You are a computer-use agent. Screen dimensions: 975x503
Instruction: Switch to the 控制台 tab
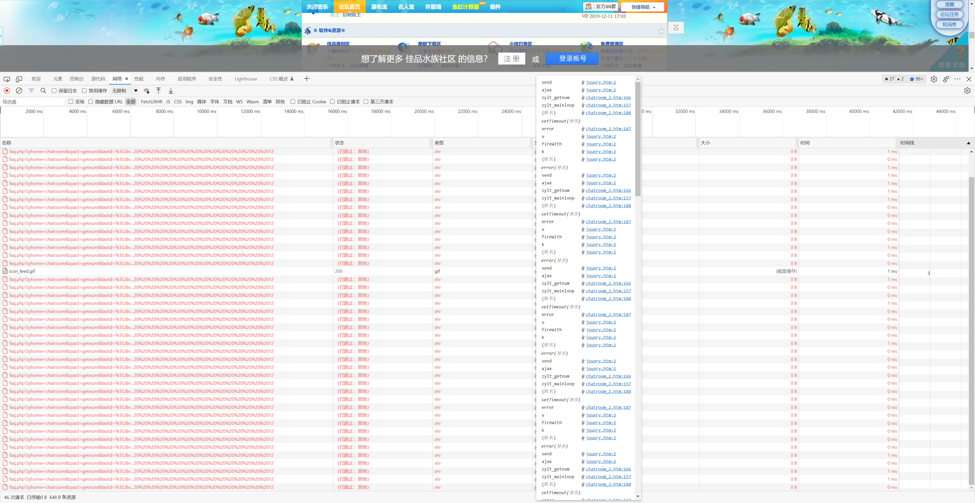point(76,79)
